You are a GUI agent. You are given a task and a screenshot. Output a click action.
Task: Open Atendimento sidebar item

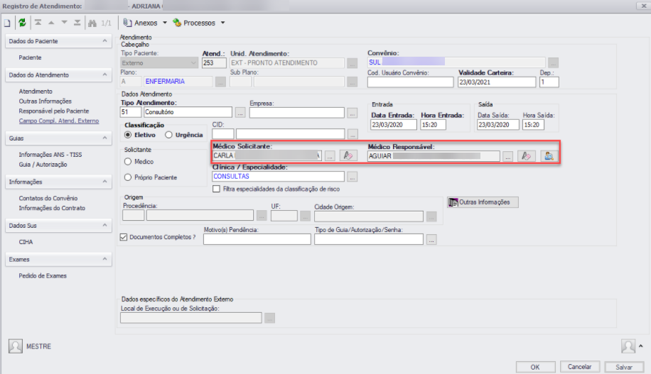(x=36, y=92)
